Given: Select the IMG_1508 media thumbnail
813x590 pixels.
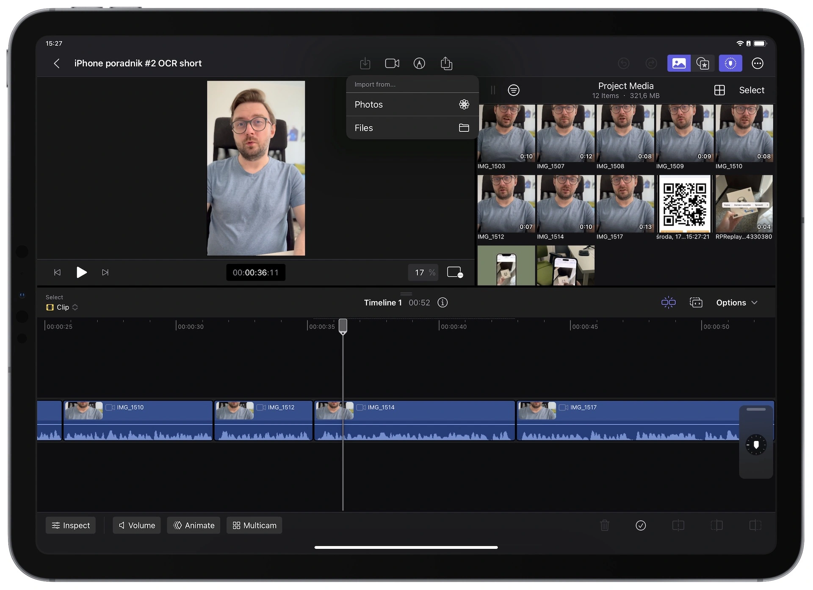Looking at the screenshot, I should (x=625, y=133).
